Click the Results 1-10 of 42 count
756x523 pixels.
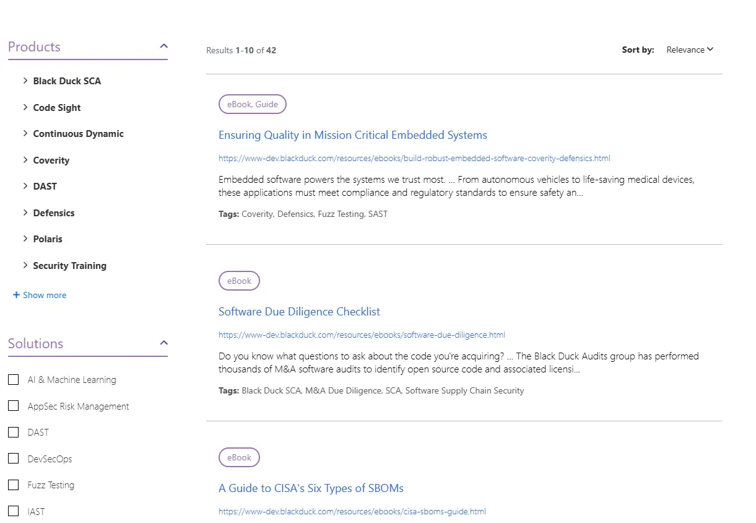point(241,50)
